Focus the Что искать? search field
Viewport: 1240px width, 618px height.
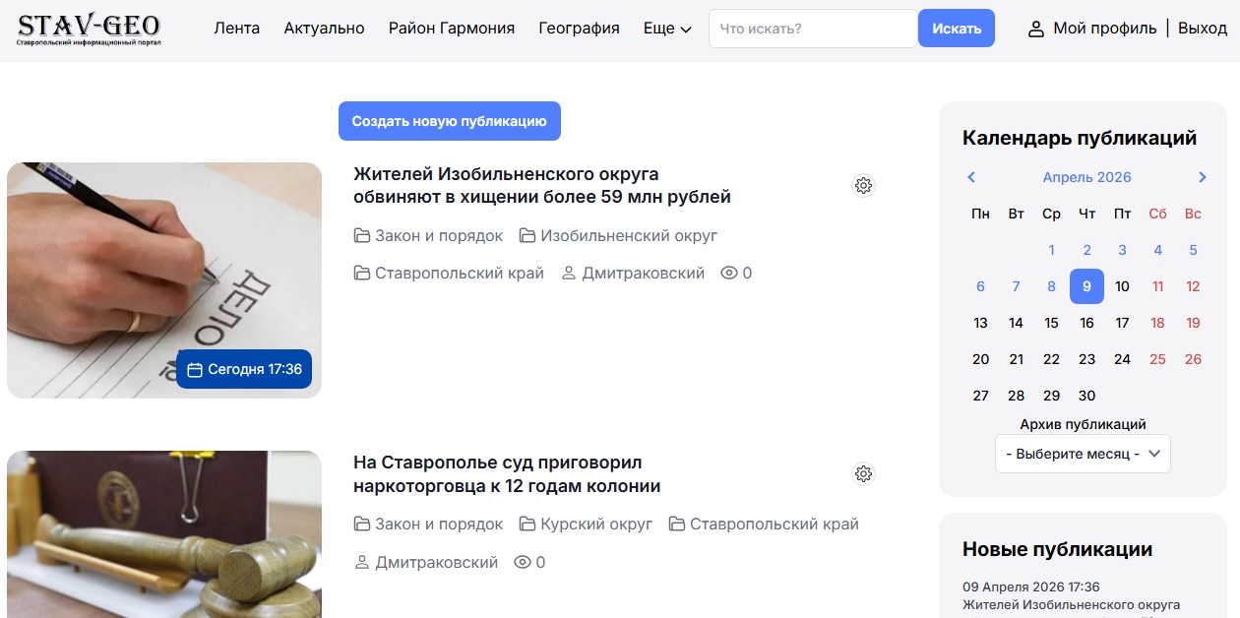tap(812, 29)
